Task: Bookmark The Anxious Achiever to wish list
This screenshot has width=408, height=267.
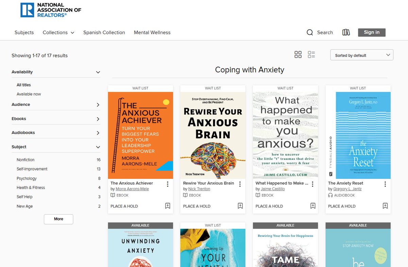Action: click(168, 206)
